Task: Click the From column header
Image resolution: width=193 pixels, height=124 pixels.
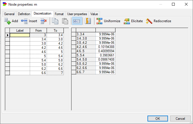Action: [38, 31]
